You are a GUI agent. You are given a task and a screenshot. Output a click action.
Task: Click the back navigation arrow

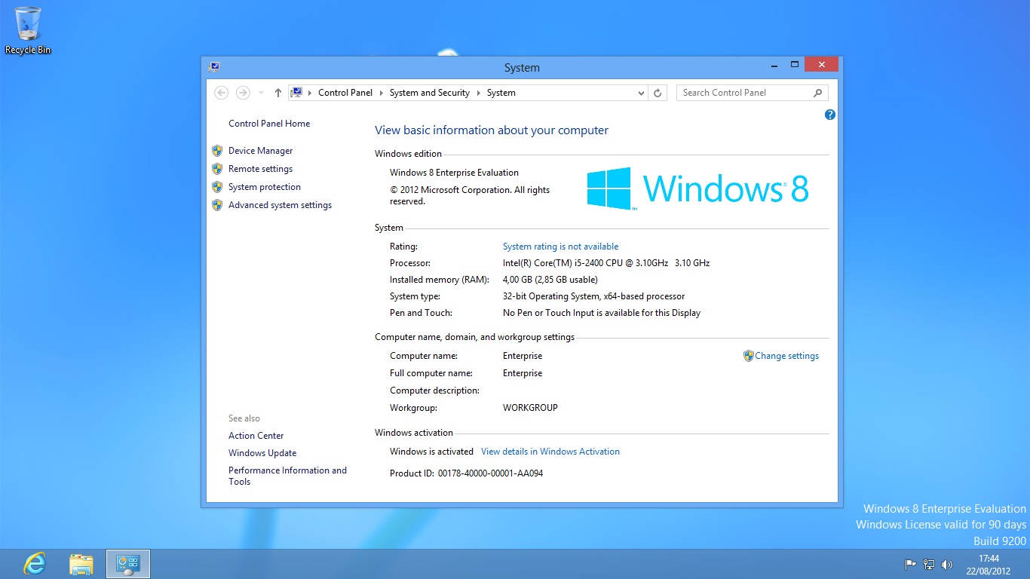tap(220, 92)
